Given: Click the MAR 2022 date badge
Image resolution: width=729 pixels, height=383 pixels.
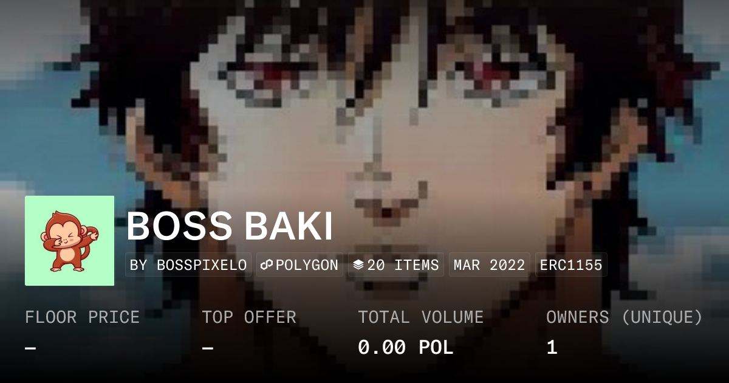Looking at the screenshot, I should coord(489,265).
